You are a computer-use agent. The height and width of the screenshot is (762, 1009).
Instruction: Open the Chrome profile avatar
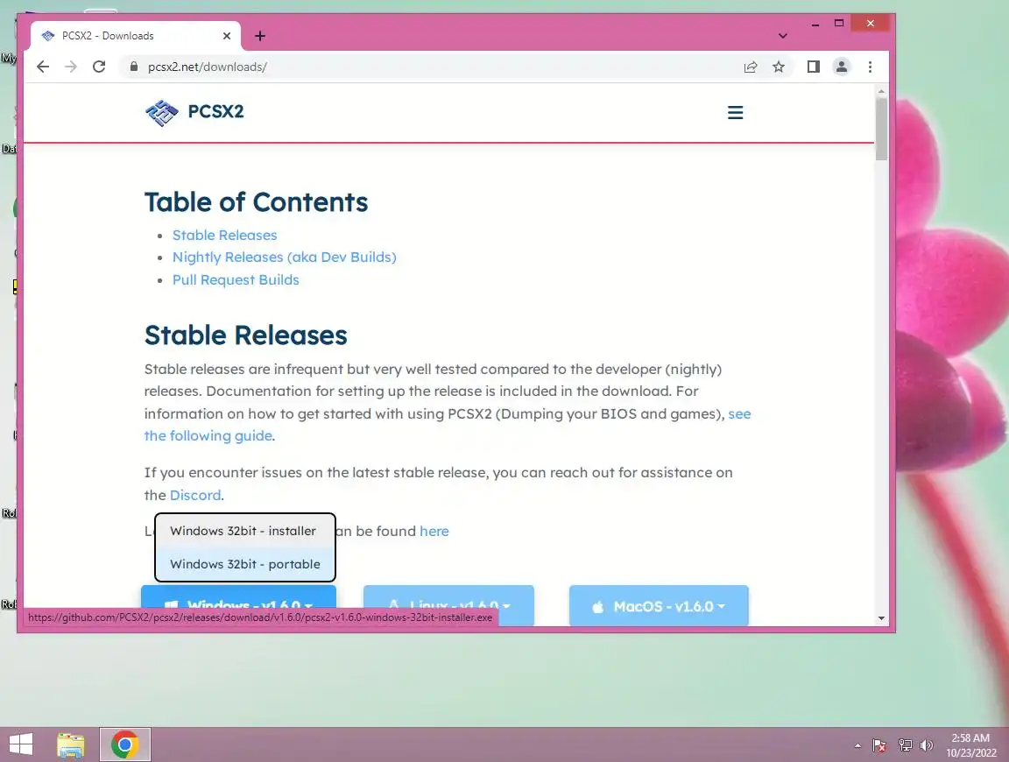[x=841, y=67]
